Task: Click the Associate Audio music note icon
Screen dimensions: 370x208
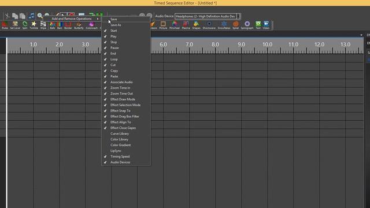Action: (31, 16)
